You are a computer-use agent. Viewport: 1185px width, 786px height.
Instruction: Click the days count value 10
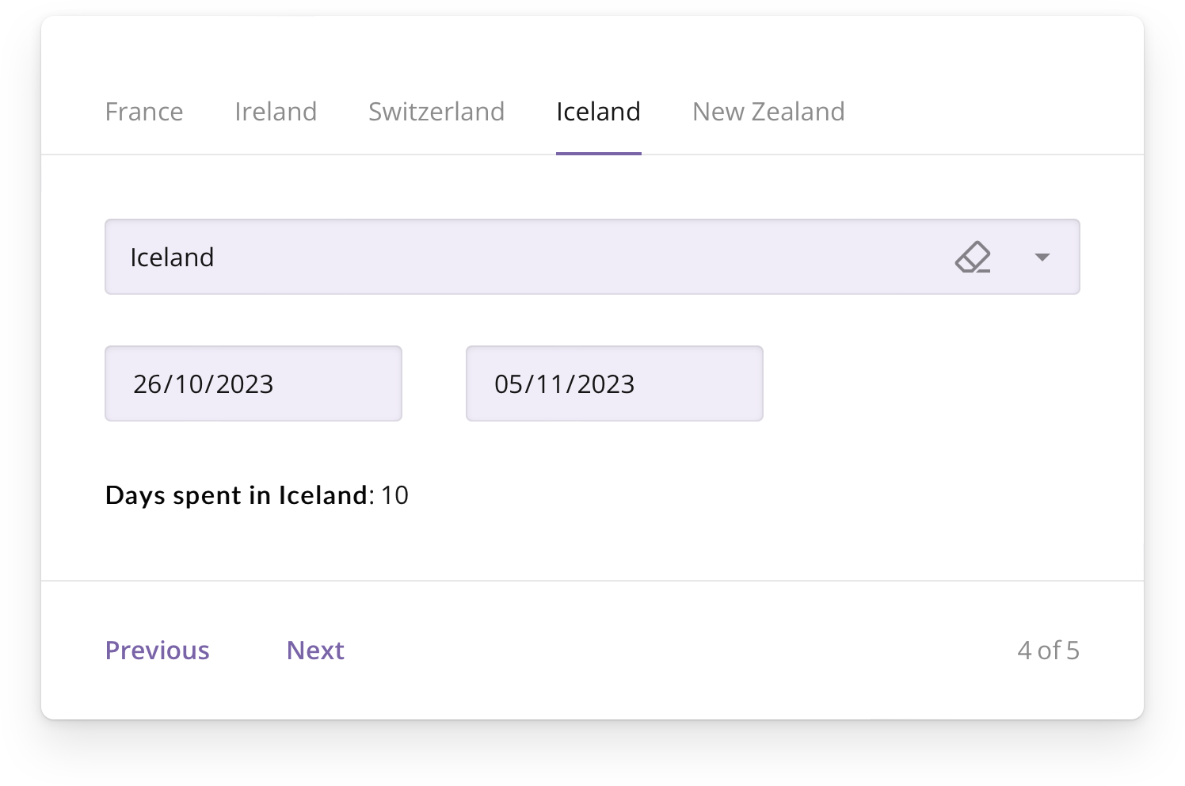tap(394, 495)
